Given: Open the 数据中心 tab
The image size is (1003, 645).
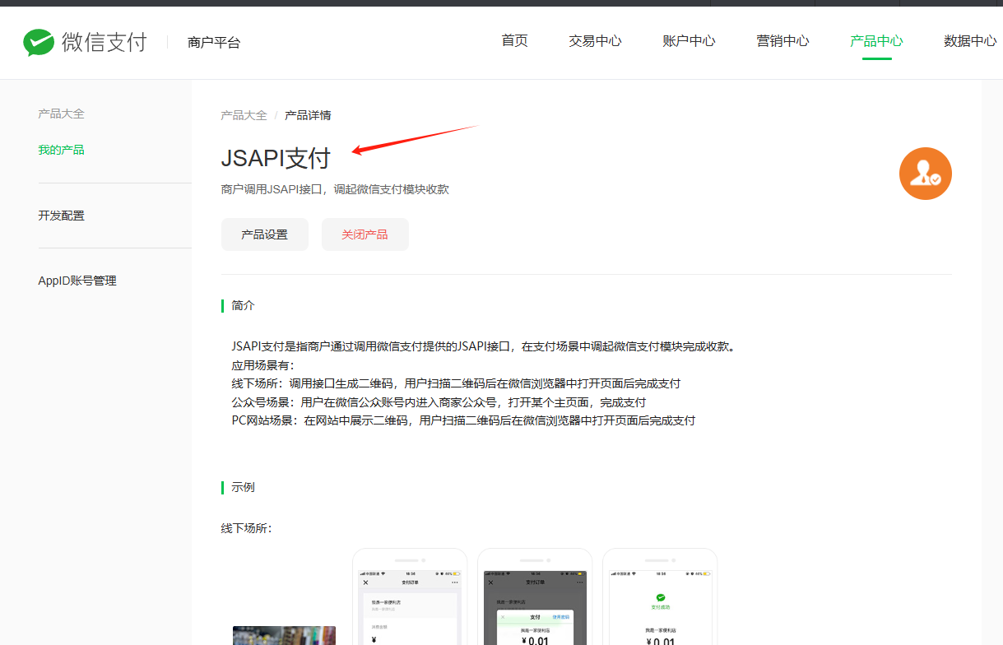Looking at the screenshot, I should click(970, 41).
